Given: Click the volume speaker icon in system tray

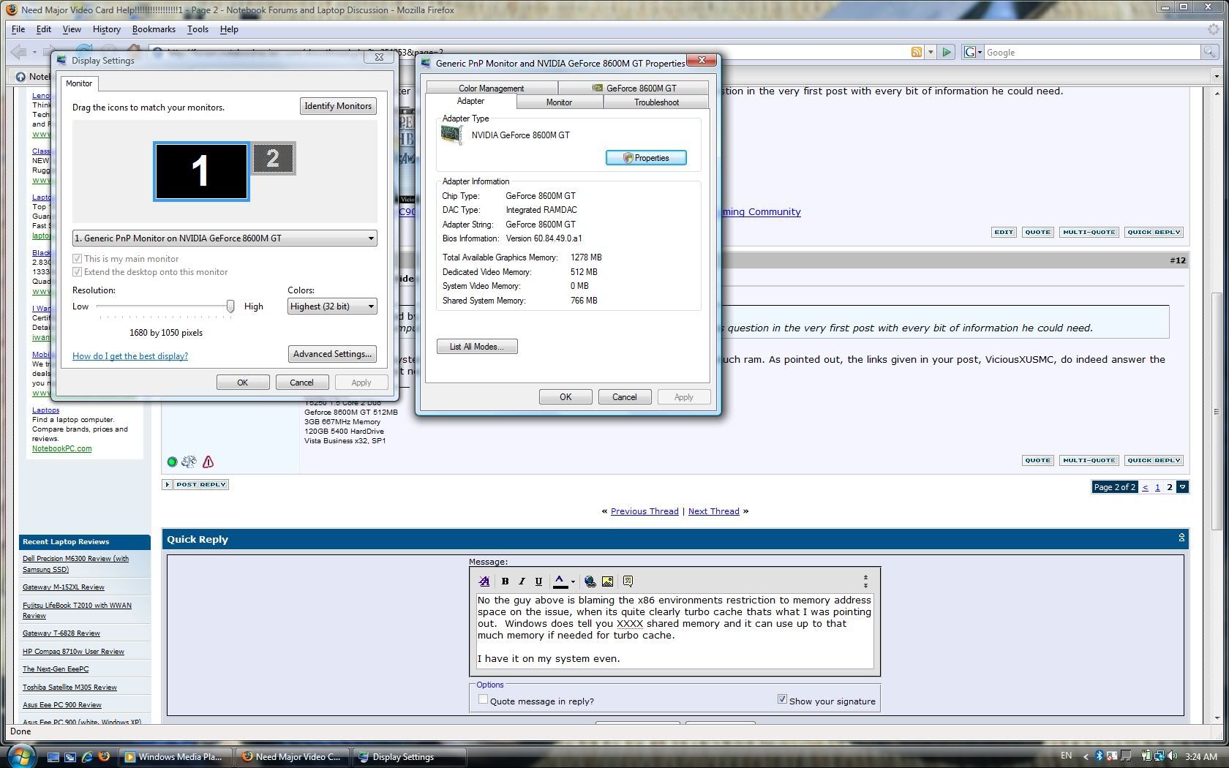Looking at the screenshot, I should 1173,756.
